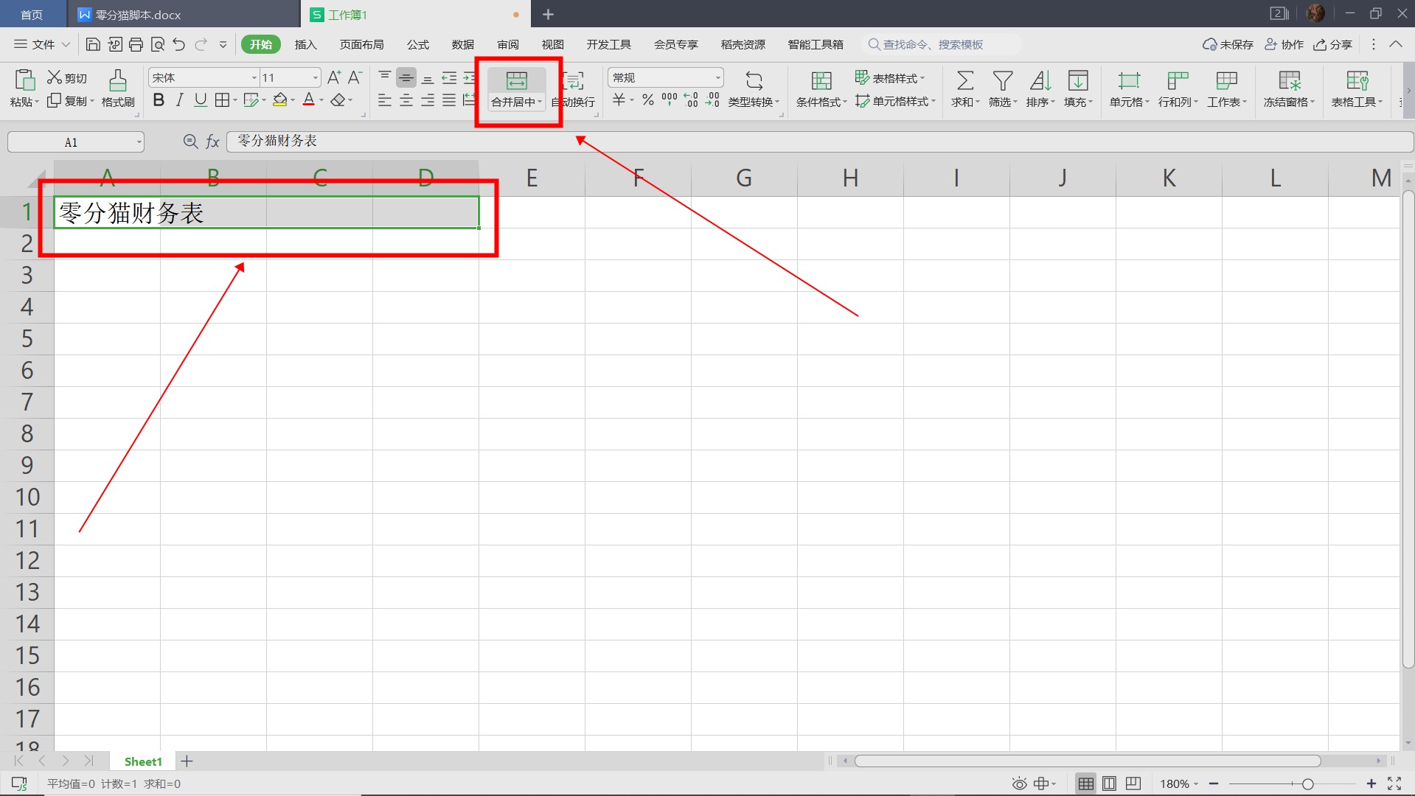
Task: Click the Filter (筛选) funnel icon
Action: click(x=1002, y=80)
